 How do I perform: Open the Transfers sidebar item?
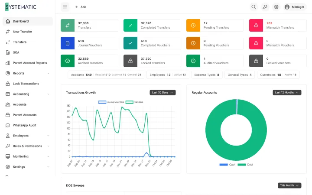click(28, 42)
